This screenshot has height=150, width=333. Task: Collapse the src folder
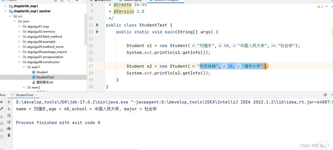(x=10, y=16)
